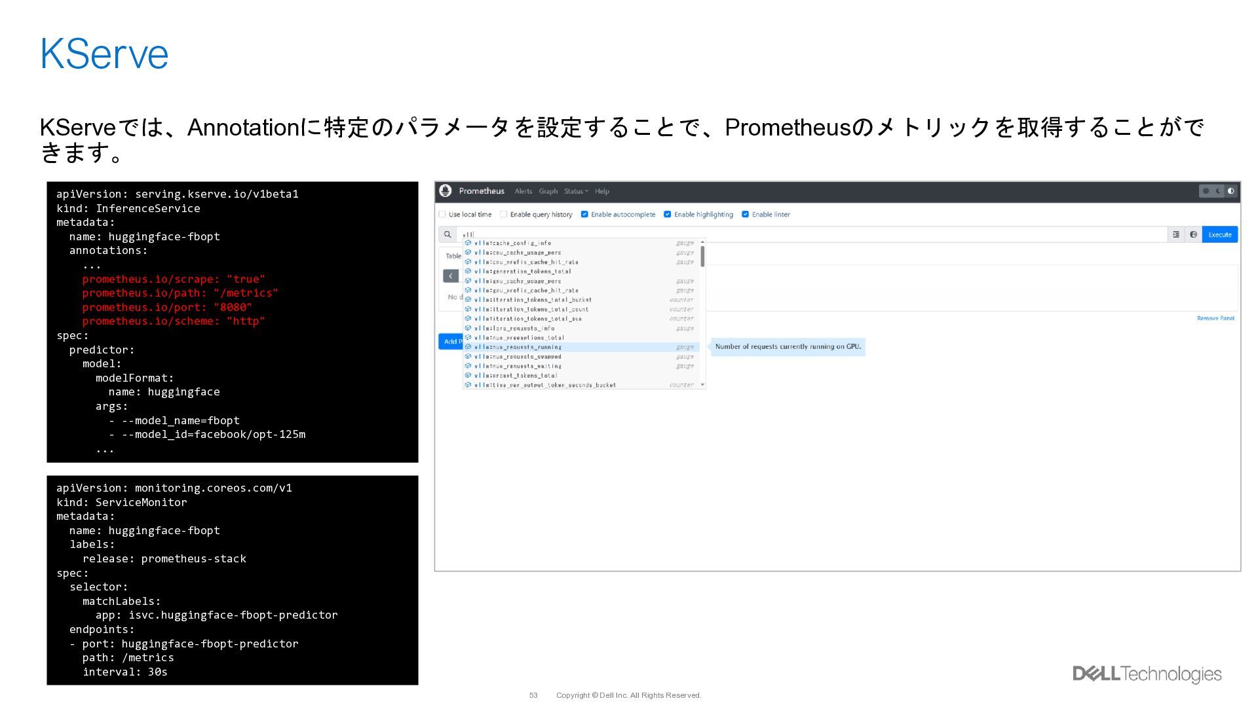Select vllm:num_requests_running autocomplete suggestion
Image resolution: width=1258 pixels, height=707 pixels.
(x=518, y=347)
